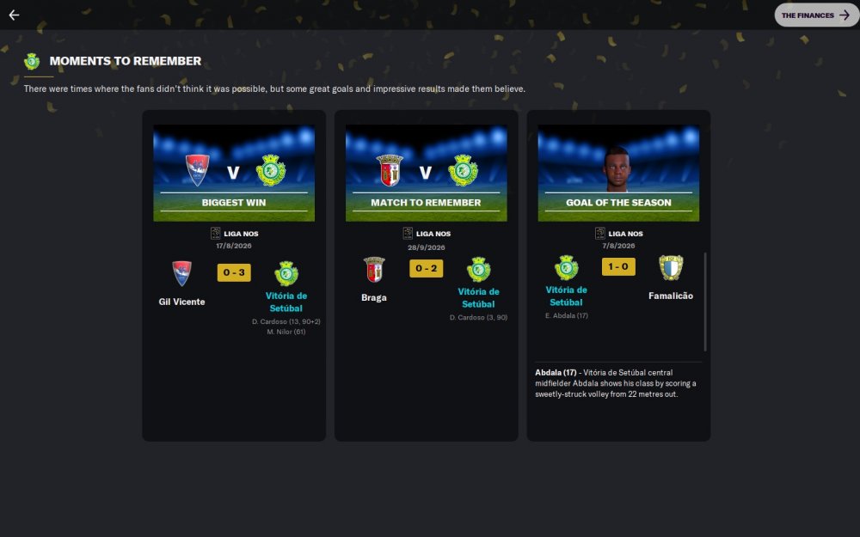Open the 0 - 3 score result
Screen dimensions: 860x537
tap(234, 272)
